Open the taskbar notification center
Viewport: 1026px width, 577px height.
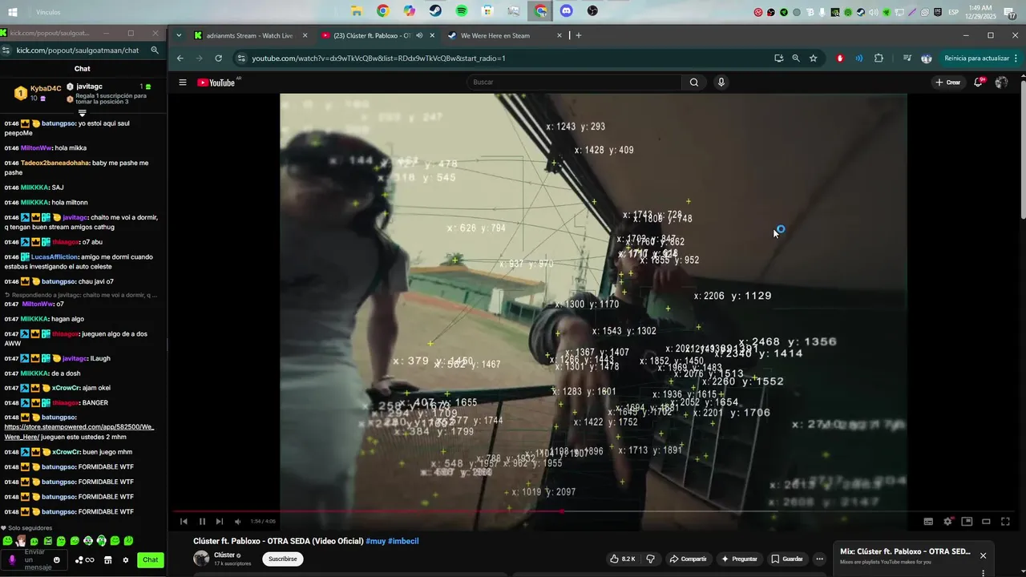[1012, 13]
